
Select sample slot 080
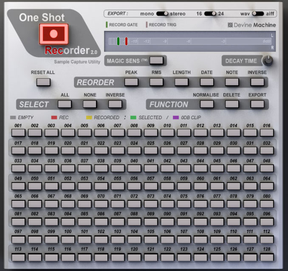click(267, 204)
